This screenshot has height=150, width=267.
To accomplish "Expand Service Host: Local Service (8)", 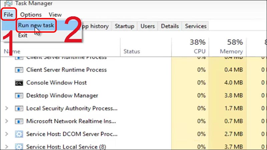I will pos(6,146).
